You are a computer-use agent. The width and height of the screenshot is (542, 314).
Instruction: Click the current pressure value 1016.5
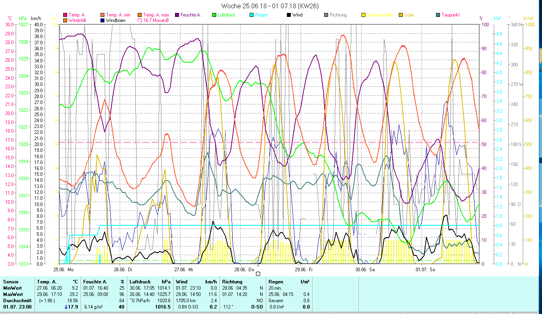pos(163,307)
